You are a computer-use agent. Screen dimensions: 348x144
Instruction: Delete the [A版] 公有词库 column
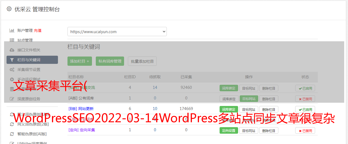(269, 99)
